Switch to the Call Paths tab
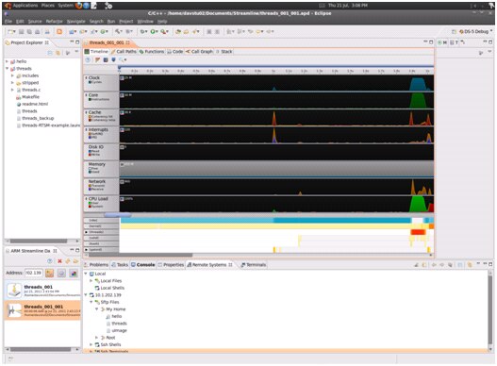The image size is (497, 366). click(x=124, y=51)
